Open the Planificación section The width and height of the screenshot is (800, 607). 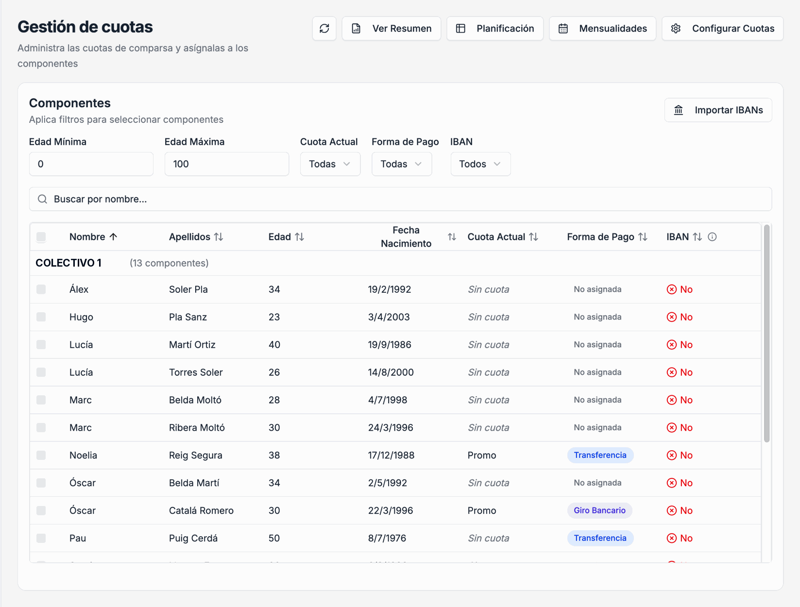pyautogui.click(x=495, y=29)
